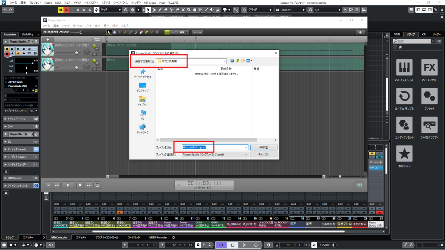The image size is (445, 250).
Task: Select the Zoom magnifier tool in Cubase
Action: coord(189,10)
